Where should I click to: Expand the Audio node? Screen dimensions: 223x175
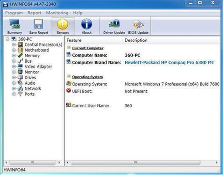tap(14, 83)
